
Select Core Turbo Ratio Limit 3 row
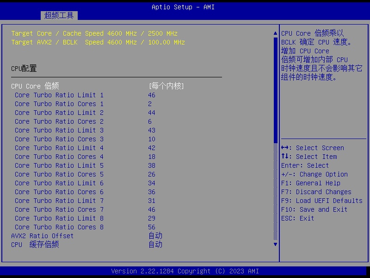pyautogui.click(x=59, y=130)
